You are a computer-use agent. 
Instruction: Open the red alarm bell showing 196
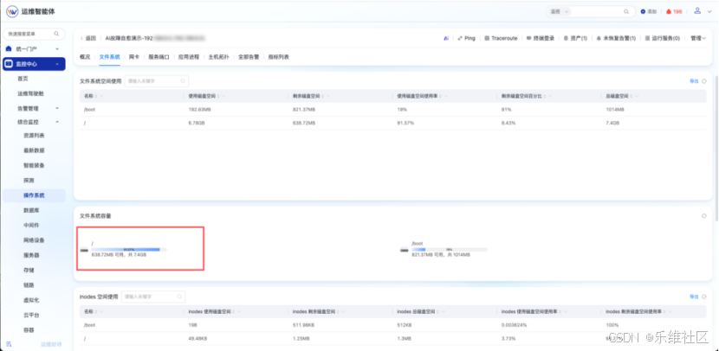click(669, 12)
